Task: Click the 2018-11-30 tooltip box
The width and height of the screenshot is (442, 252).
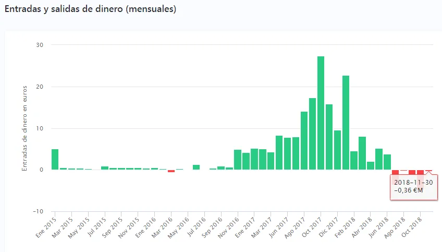Action: (x=414, y=187)
